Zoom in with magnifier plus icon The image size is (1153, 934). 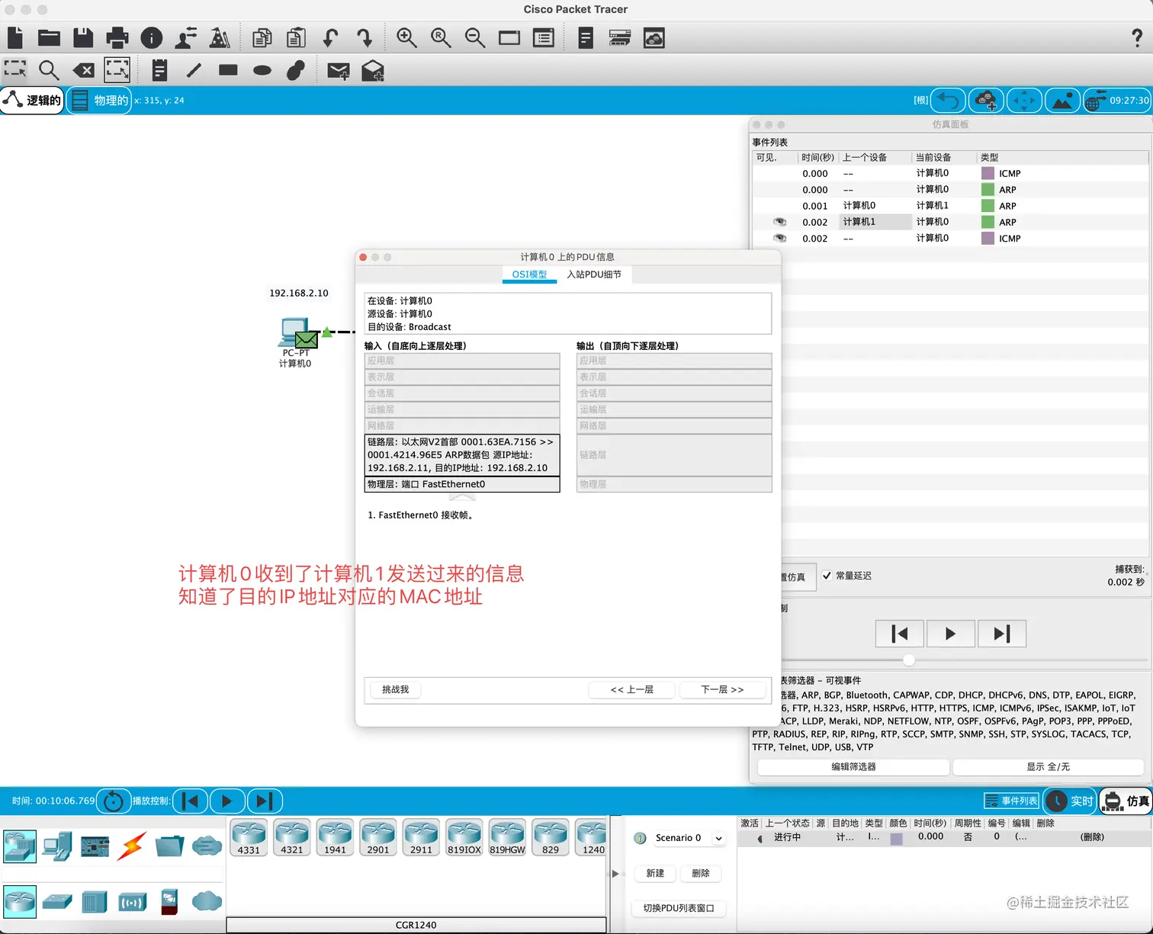[x=406, y=37]
